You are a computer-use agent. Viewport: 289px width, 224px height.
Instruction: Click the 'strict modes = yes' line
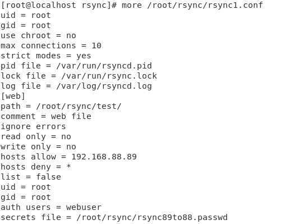coord(46,56)
